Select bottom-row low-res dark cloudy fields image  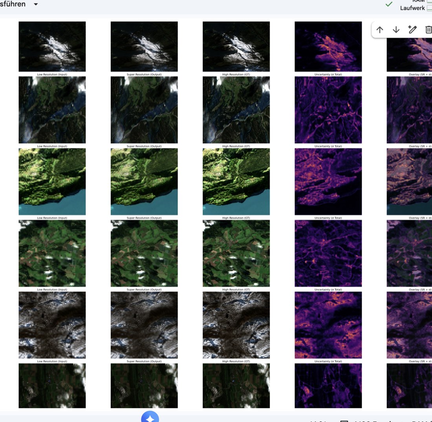(x=52, y=385)
